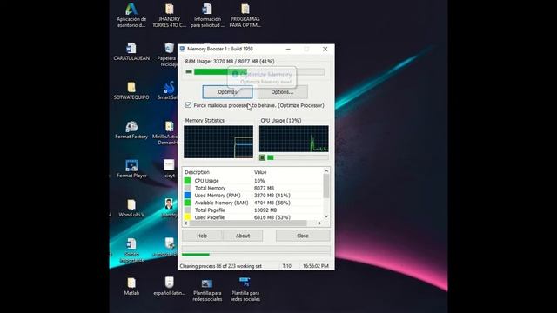Click CPU usage level bar under graph
Screen dimensions: 557x313
298,157
